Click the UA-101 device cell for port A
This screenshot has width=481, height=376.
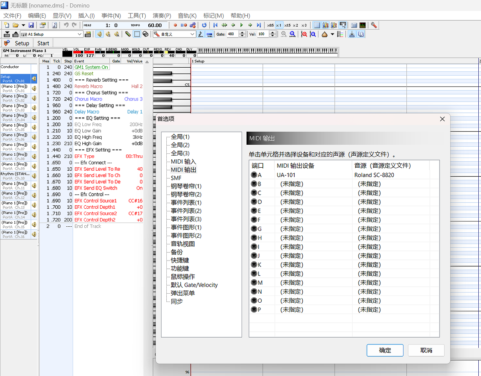pyautogui.click(x=286, y=175)
